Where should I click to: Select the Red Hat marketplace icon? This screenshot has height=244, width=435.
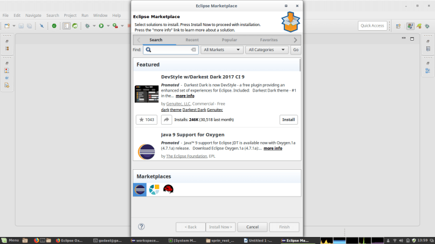[168, 190]
